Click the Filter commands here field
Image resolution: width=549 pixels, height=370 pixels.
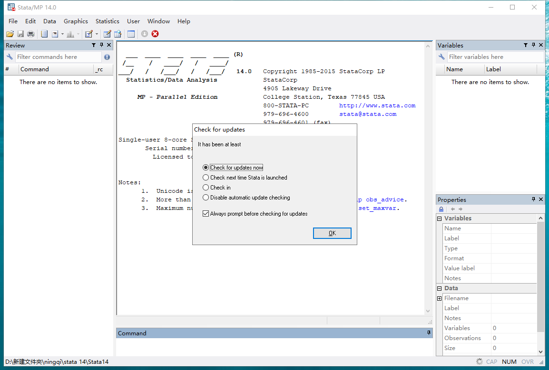[x=58, y=57]
